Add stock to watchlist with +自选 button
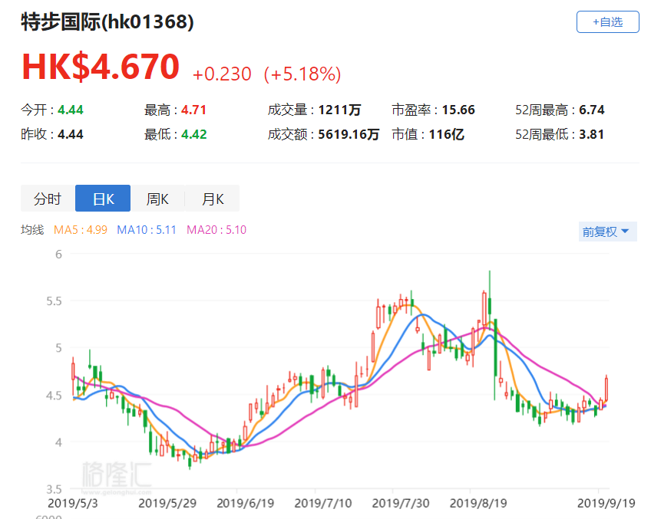The width and height of the screenshot is (651, 519). (607, 22)
